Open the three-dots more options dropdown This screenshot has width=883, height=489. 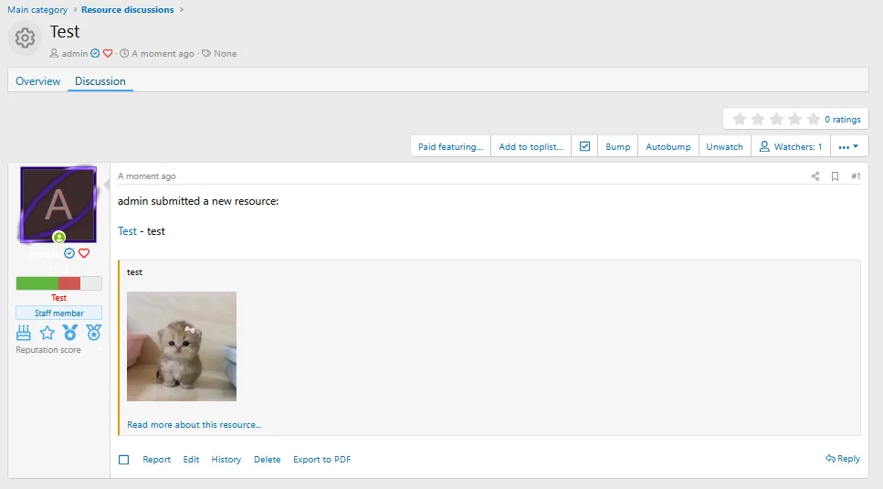coord(848,146)
